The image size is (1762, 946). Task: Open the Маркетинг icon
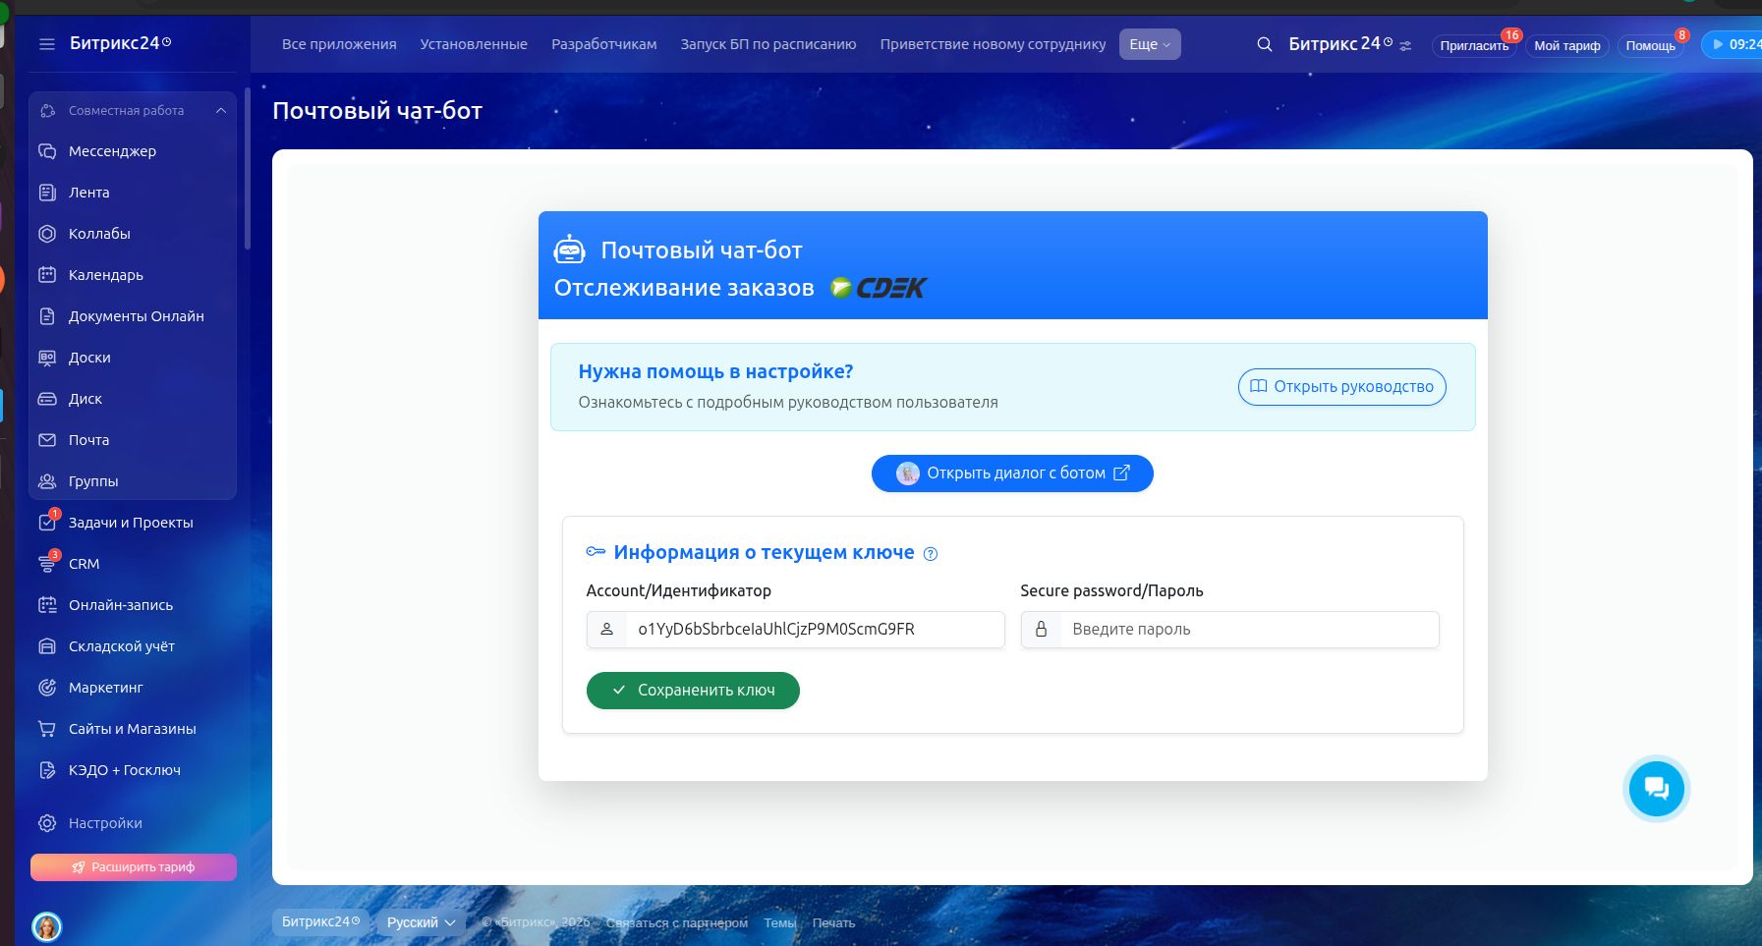47,688
